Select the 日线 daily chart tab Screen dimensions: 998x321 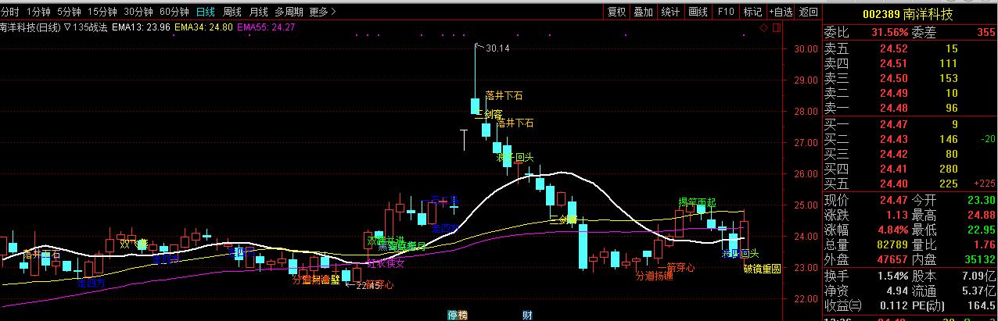point(206,12)
